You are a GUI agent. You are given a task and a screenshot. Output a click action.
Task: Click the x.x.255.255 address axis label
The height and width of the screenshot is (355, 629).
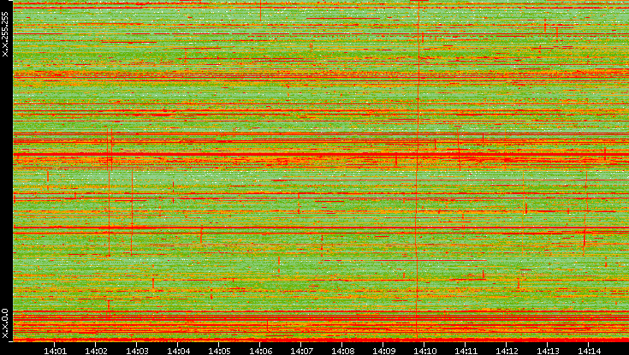pyautogui.click(x=5, y=34)
